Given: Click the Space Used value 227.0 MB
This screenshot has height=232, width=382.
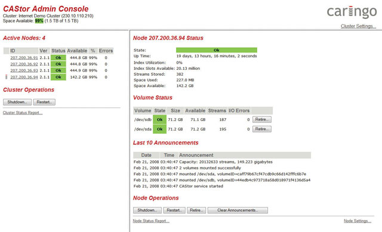Looking at the screenshot, I should coord(185,80).
